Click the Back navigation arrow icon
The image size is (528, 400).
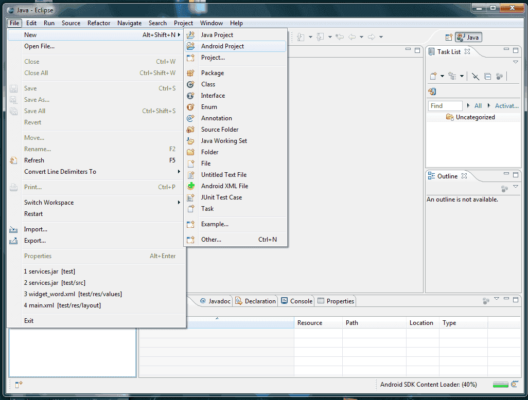click(x=352, y=37)
